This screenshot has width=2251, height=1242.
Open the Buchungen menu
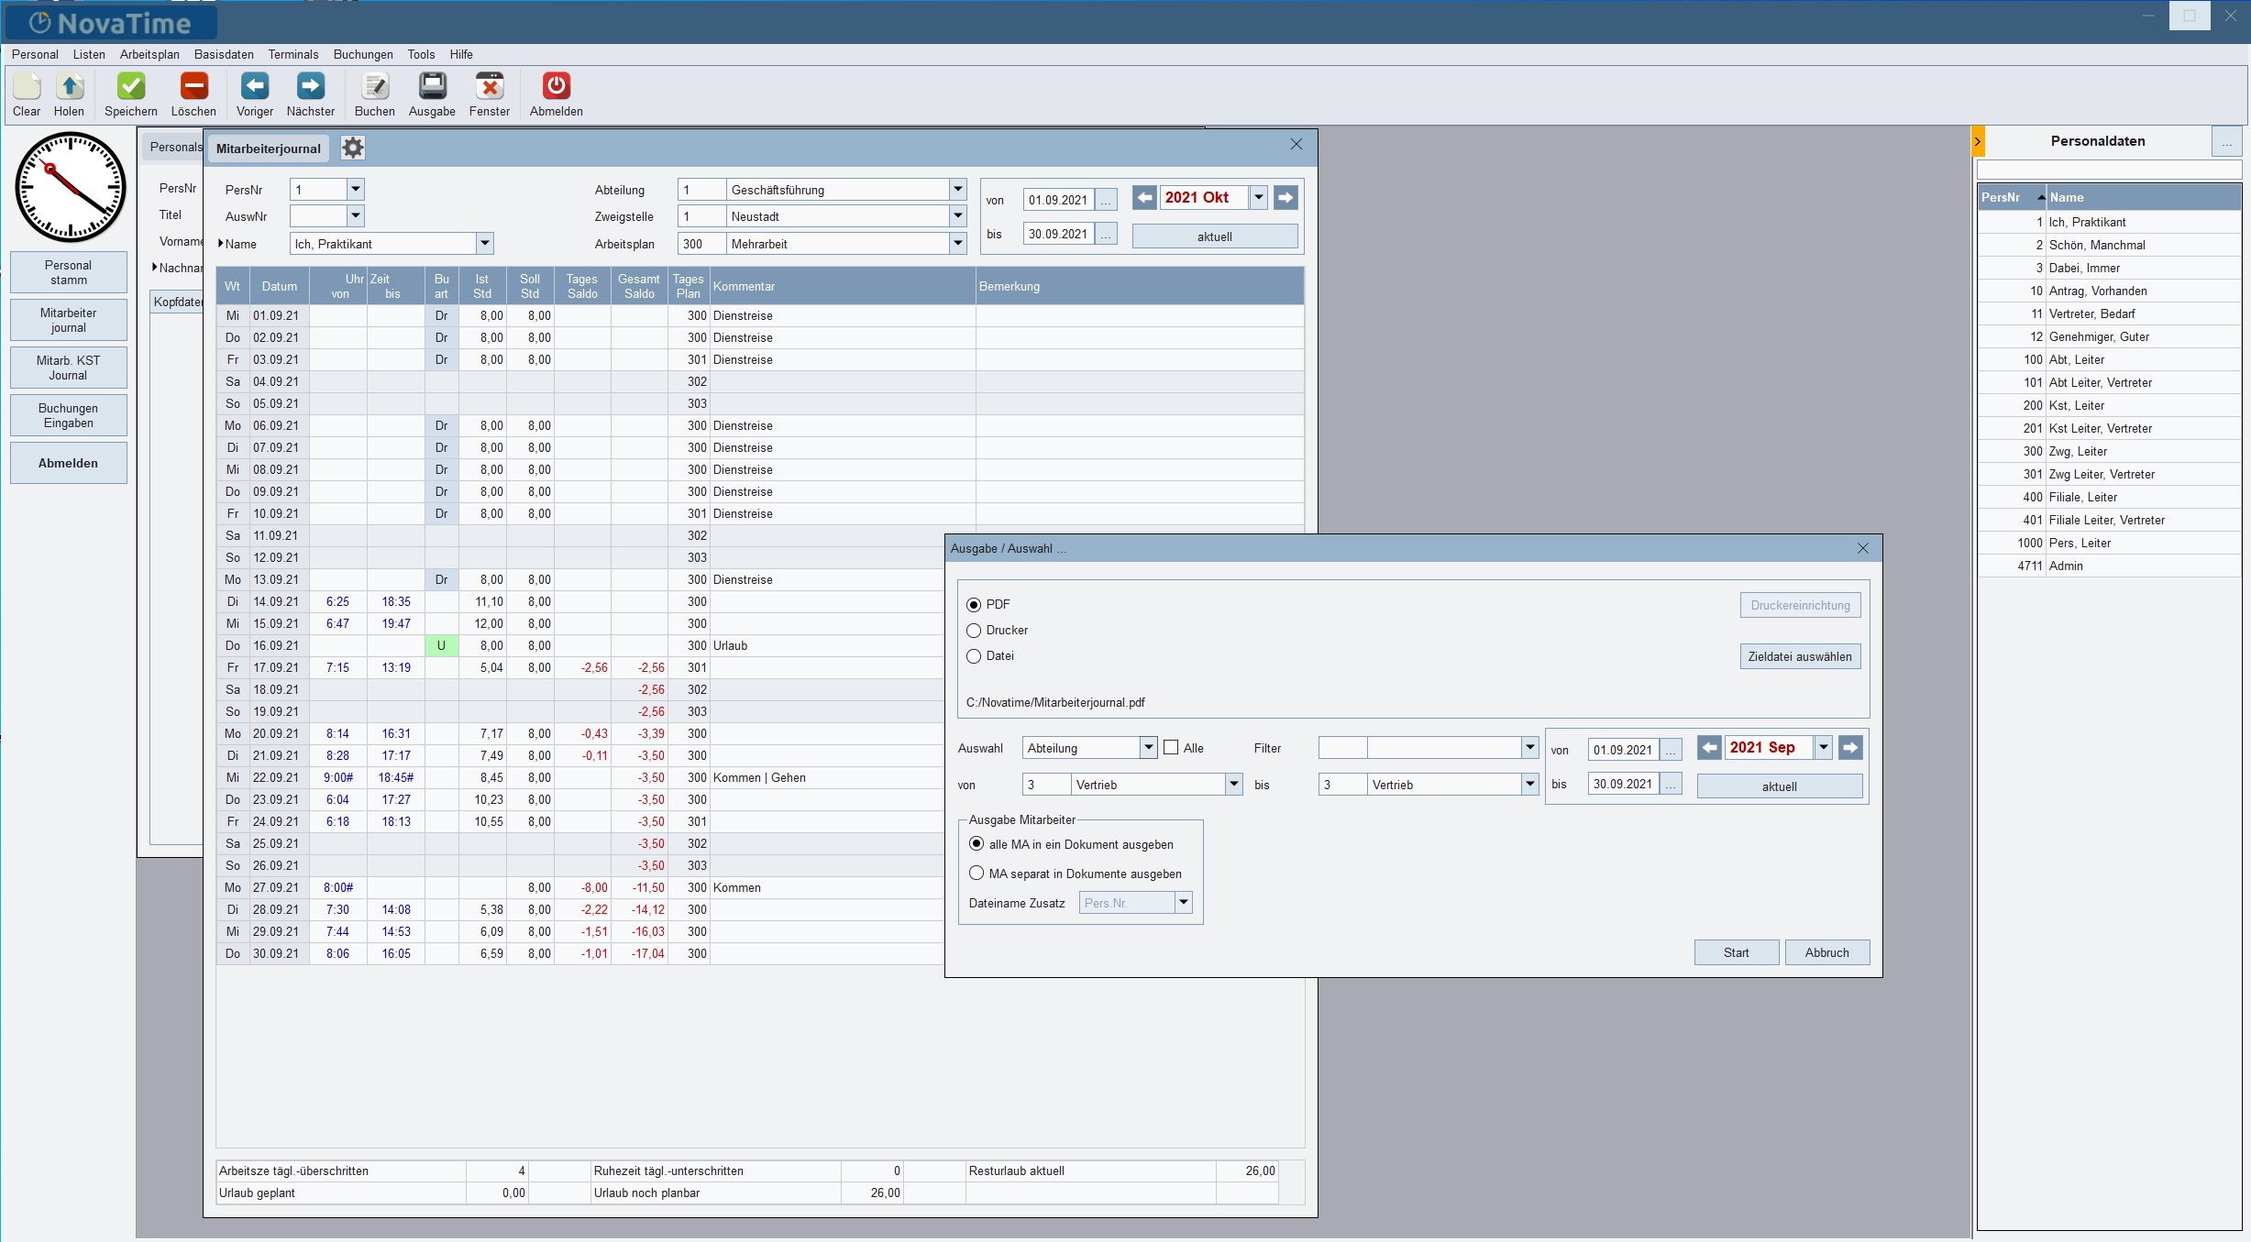362,55
